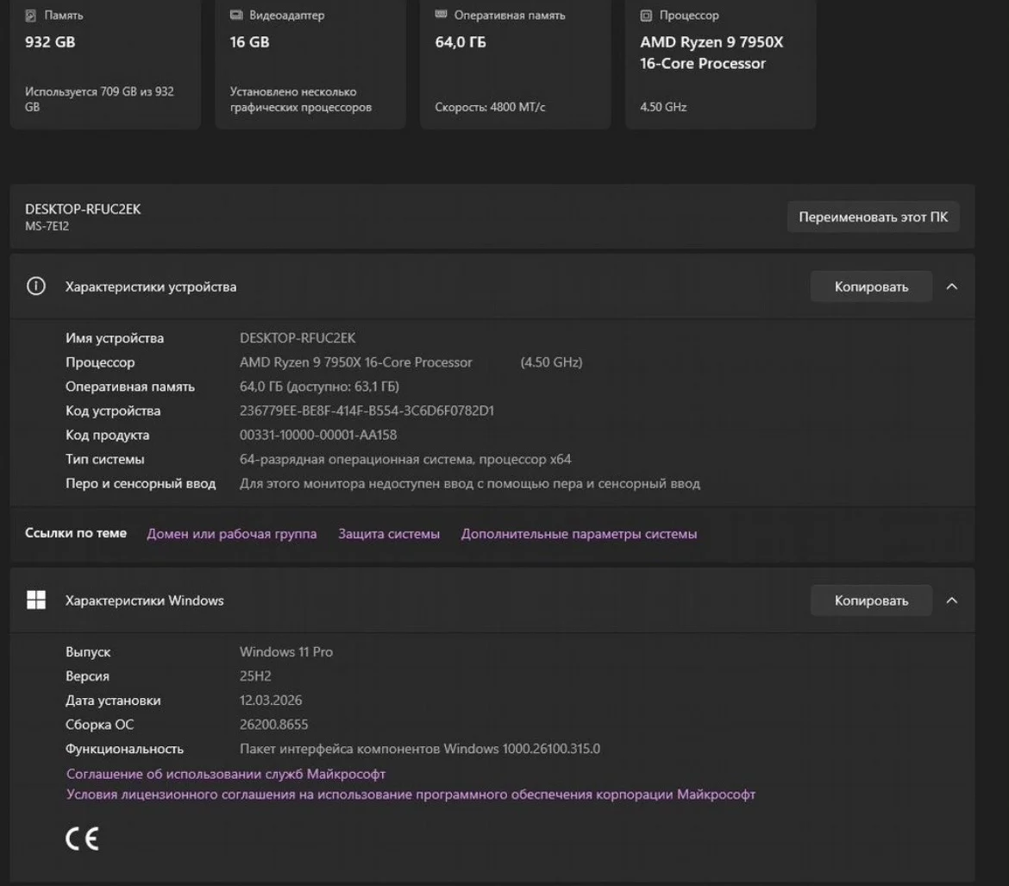Select the 64-разрядная операционная система value

pyautogui.click(x=405, y=459)
